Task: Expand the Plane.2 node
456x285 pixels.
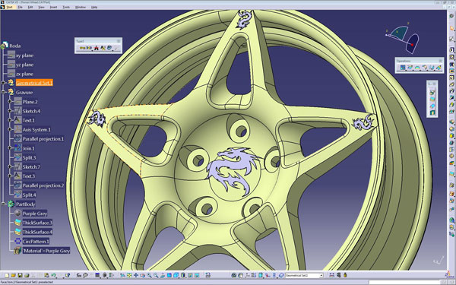Action: [10, 102]
